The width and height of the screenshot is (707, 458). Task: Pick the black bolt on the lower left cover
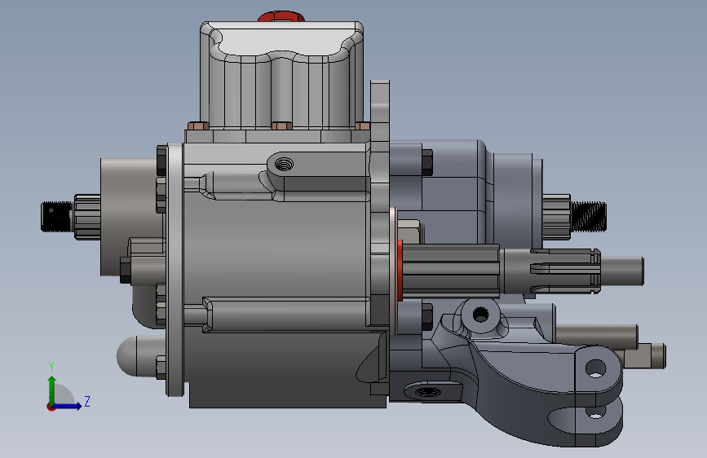[126, 270]
